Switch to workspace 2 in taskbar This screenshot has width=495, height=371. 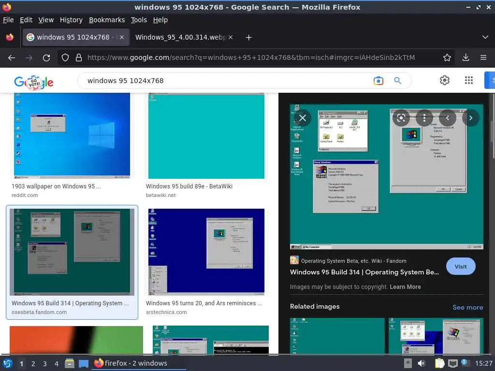coord(33,364)
